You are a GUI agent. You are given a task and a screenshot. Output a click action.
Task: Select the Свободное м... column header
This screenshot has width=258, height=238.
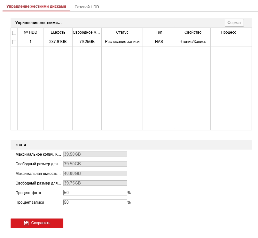point(87,32)
